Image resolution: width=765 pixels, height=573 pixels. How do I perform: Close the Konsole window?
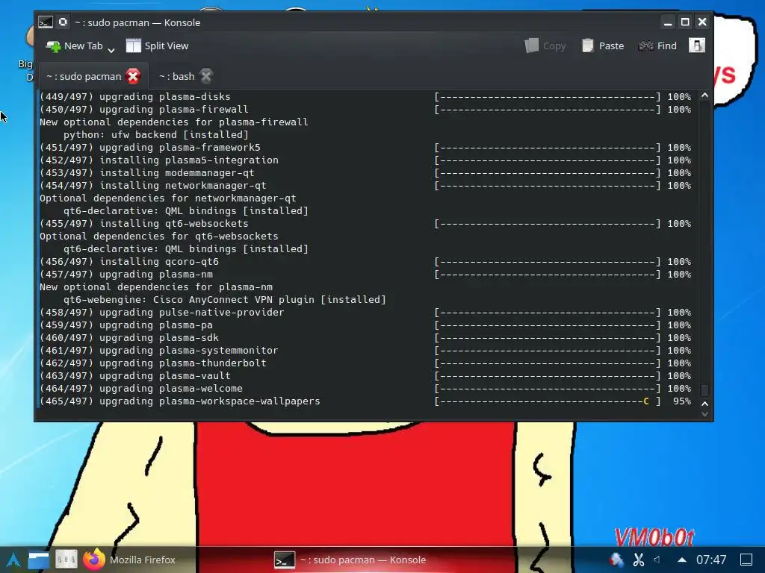pyautogui.click(x=702, y=22)
